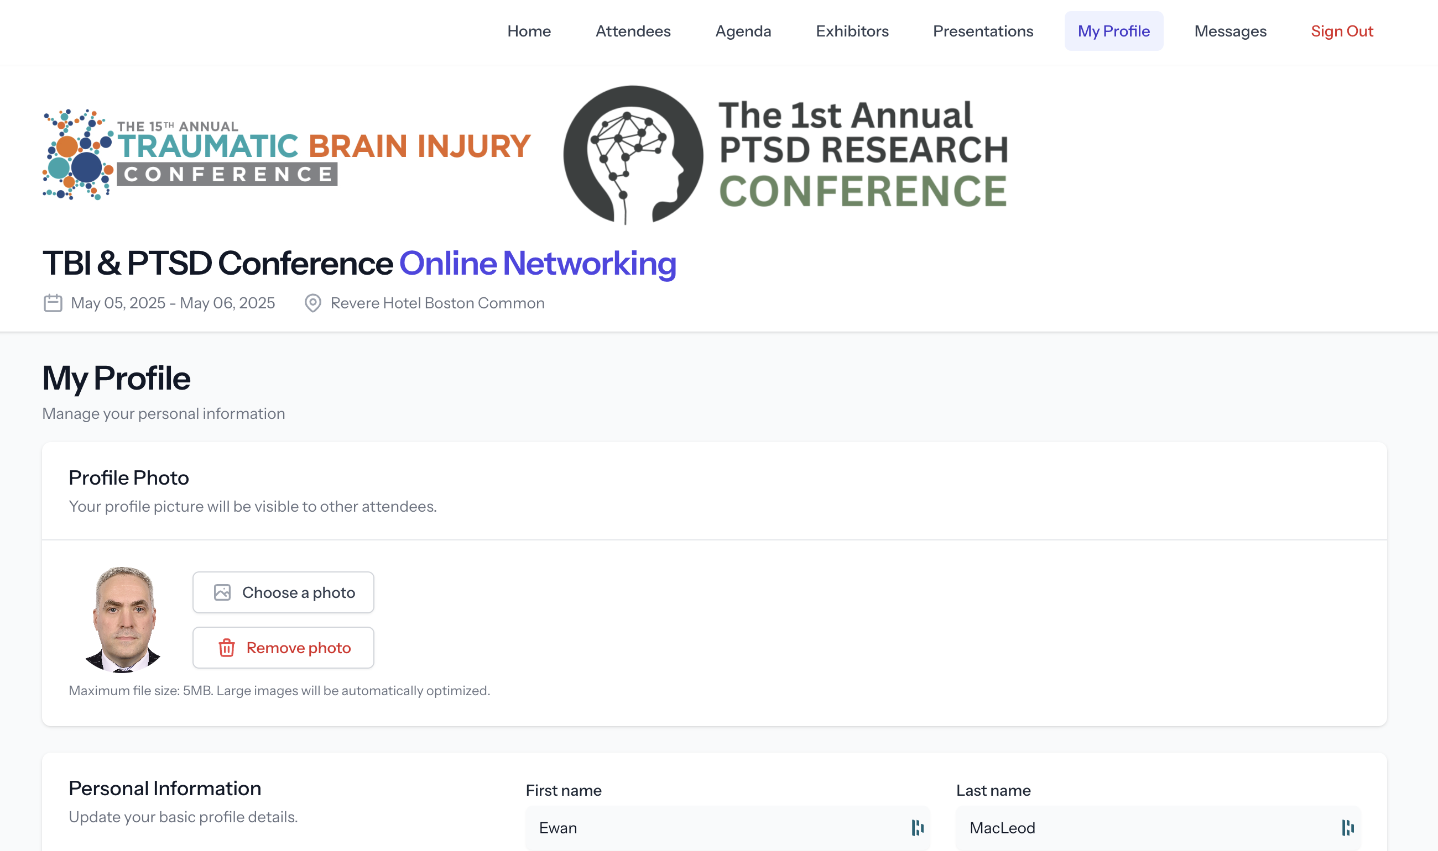Click the location pin icon
Screen dimensions: 1438x851
(x=312, y=303)
